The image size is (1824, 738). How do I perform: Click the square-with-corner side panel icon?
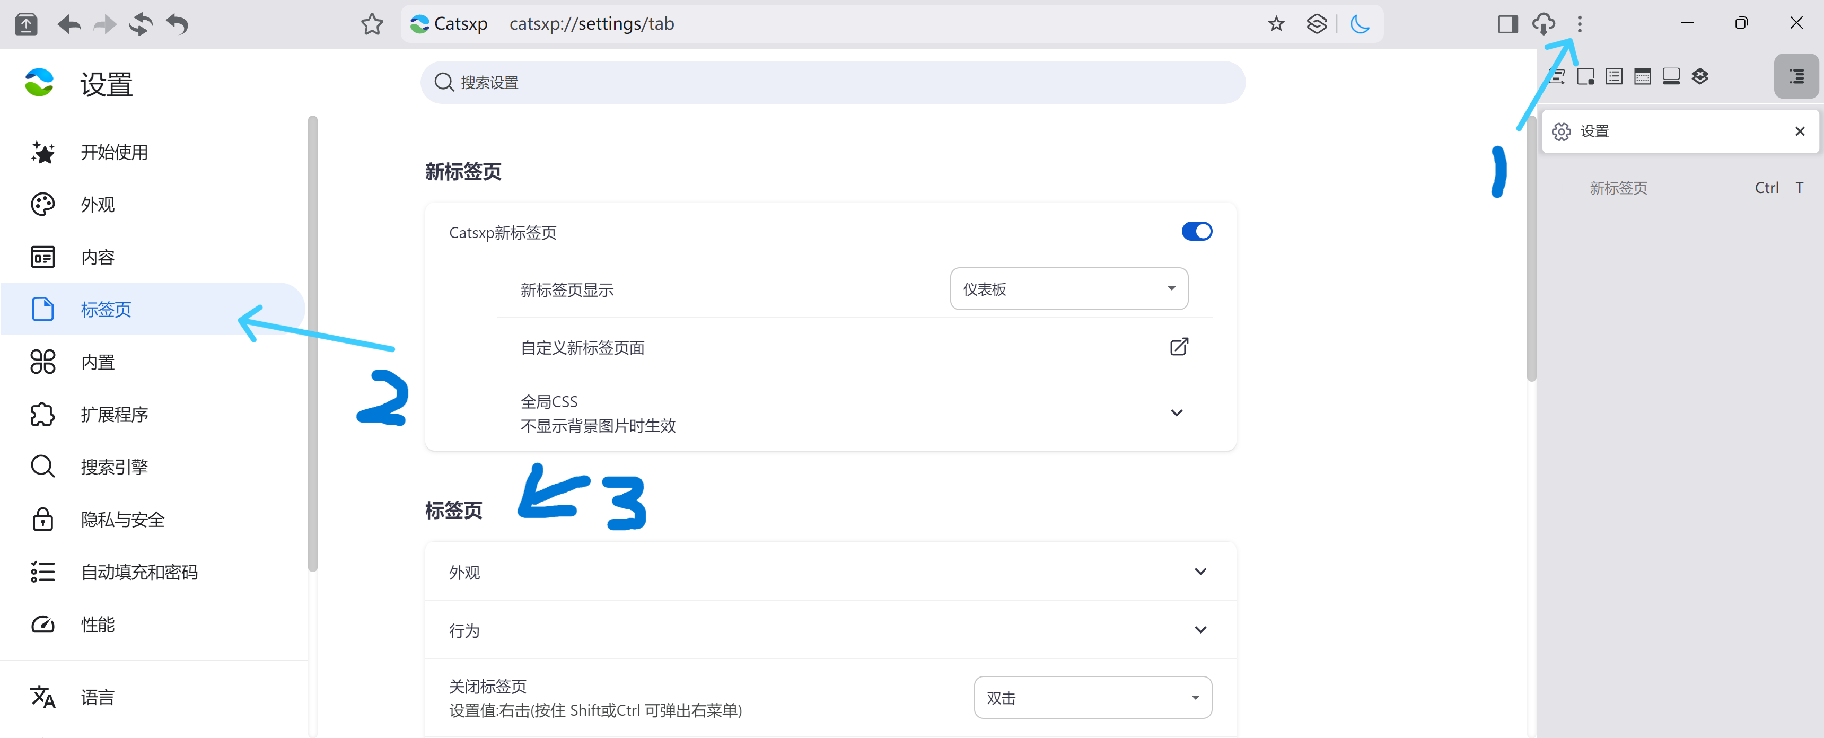[x=1585, y=76]
